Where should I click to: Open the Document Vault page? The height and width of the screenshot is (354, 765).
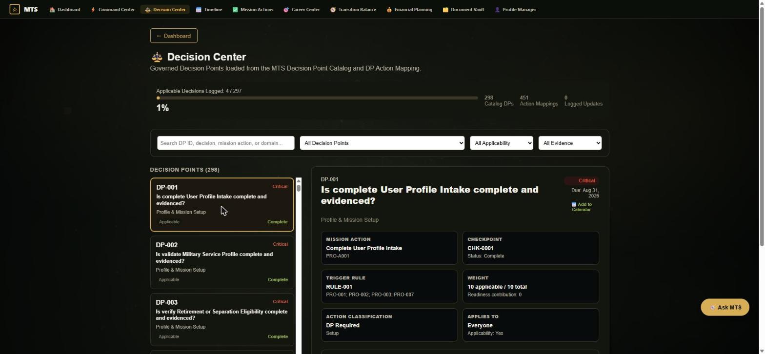463,10
